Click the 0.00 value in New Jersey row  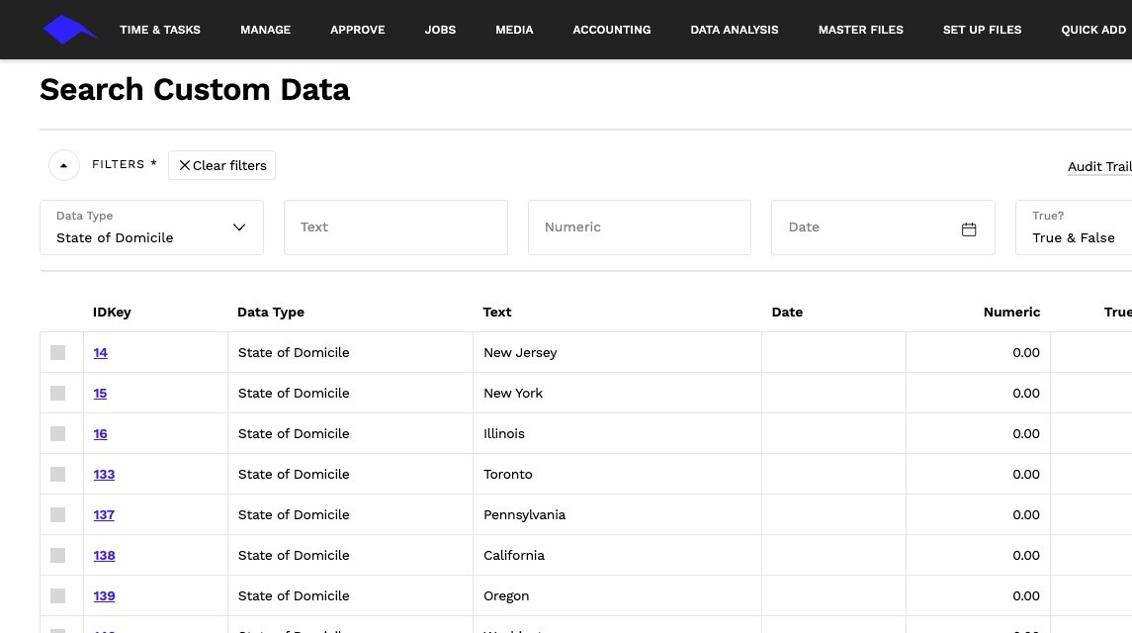tap(1026, 353)
